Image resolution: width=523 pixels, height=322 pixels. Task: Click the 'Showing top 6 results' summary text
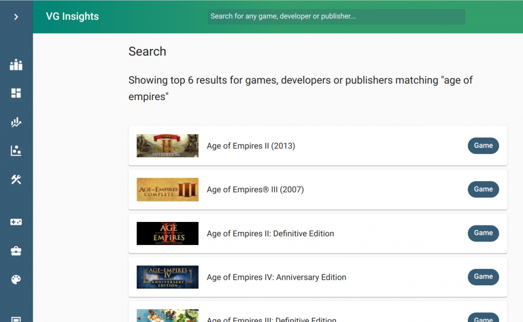pyautogui.click(x=300, y=88)
